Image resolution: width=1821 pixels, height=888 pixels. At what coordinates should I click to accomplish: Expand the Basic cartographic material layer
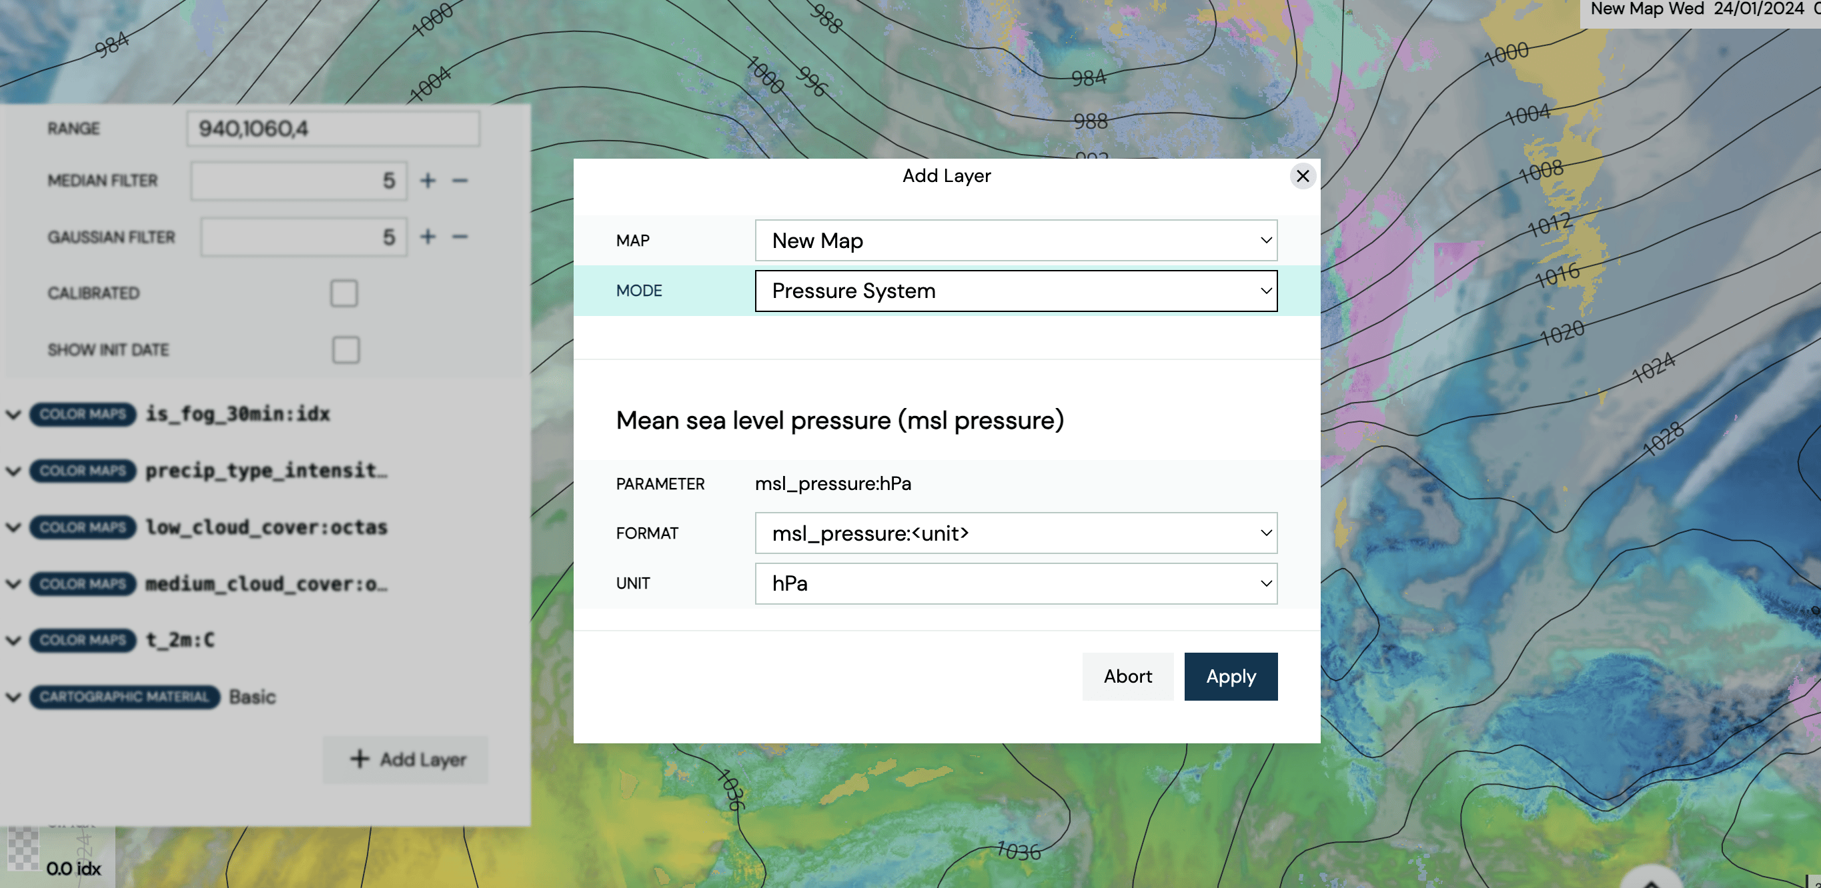(13, 697)
